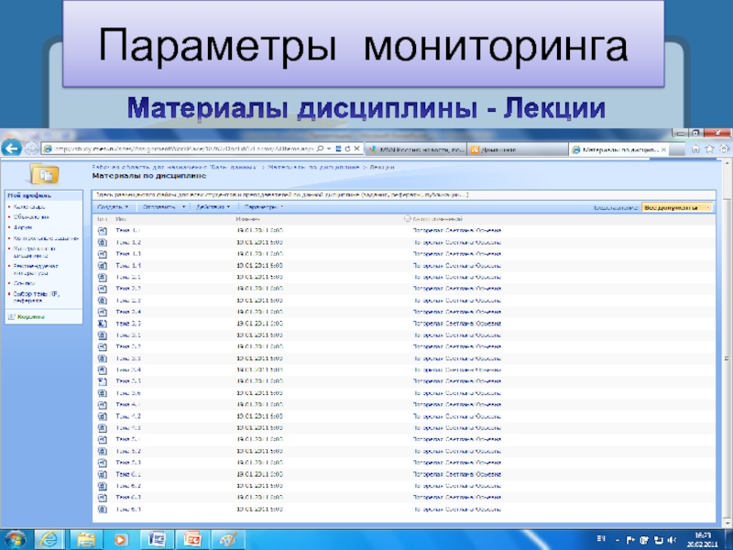
Task: Click the browser Forward arrow button
Action: pos(31,148)
